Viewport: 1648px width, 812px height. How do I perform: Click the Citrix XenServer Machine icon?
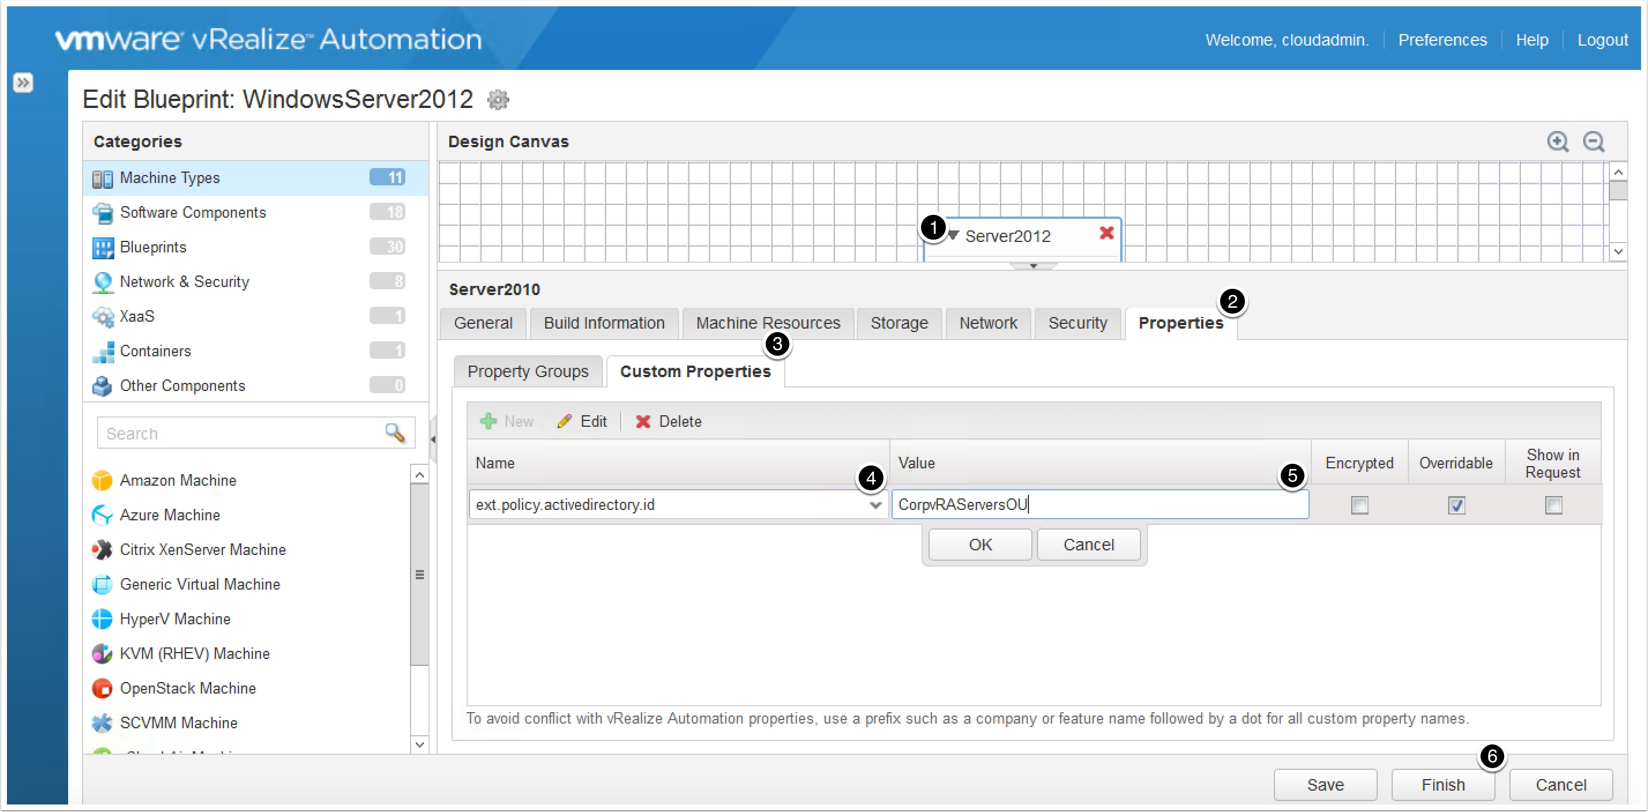click(102, 550)
